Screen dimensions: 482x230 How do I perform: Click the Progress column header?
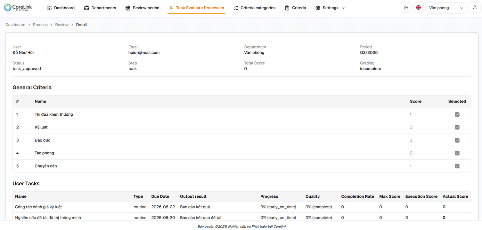tap(269, 196)
